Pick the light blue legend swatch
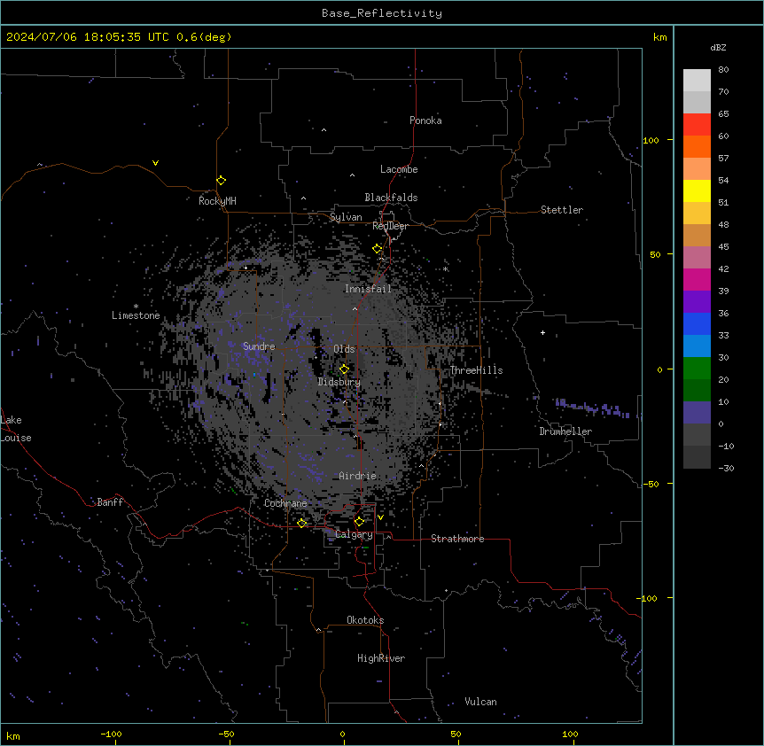The height and width of the screenshot is (746, 764). click(x=697, y=346)
